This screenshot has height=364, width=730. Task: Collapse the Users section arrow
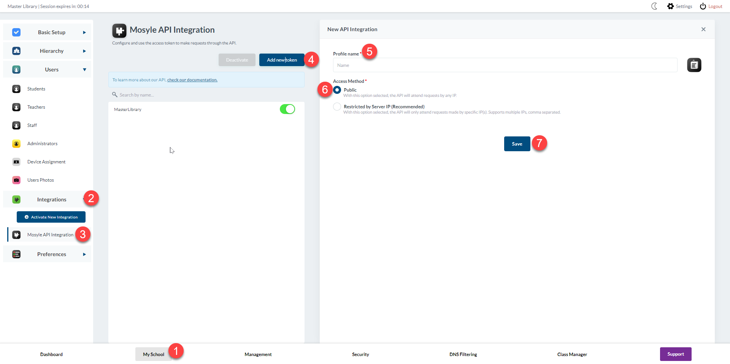(84, 70)
